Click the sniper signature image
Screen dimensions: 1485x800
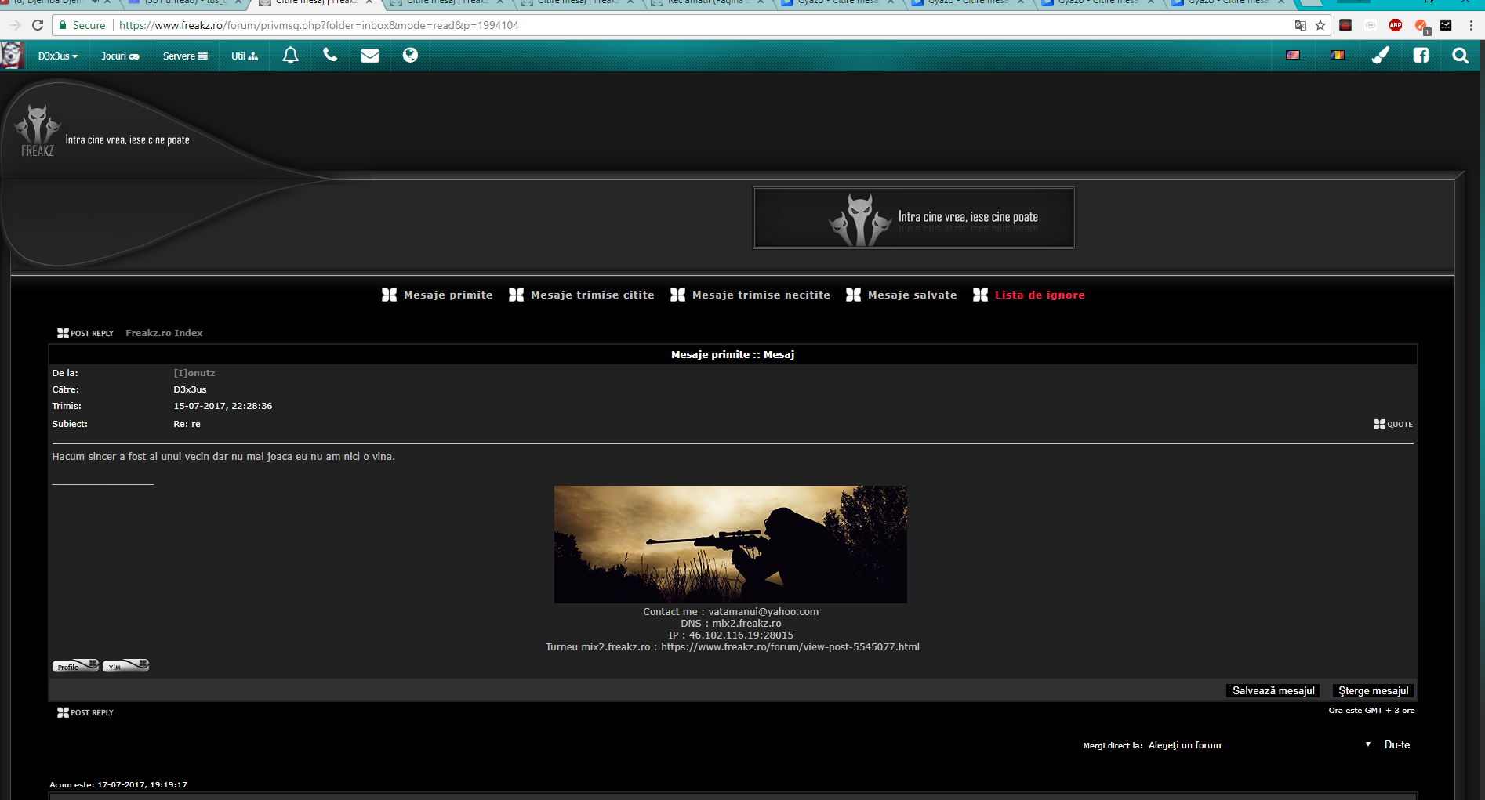[x=731, y=545]
